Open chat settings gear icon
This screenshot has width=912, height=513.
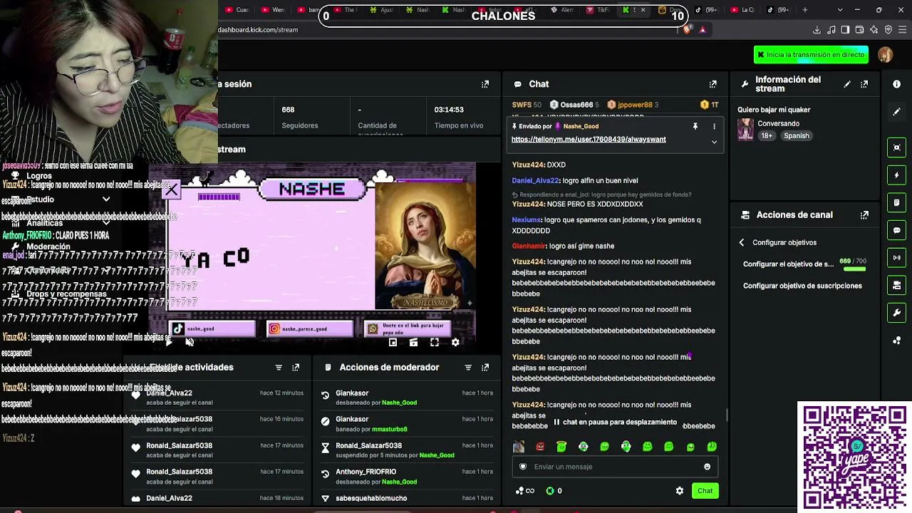tap(680, 491)
